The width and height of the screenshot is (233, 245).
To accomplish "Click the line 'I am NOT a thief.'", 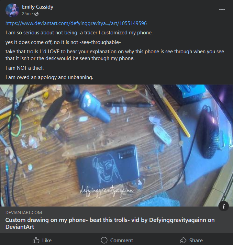I will tap(24, 68).
